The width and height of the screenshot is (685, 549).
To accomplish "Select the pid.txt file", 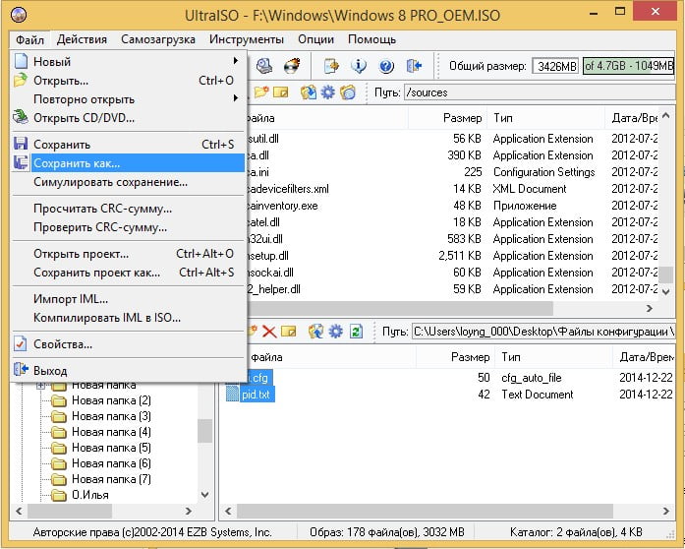I will [x=256, y=395].
